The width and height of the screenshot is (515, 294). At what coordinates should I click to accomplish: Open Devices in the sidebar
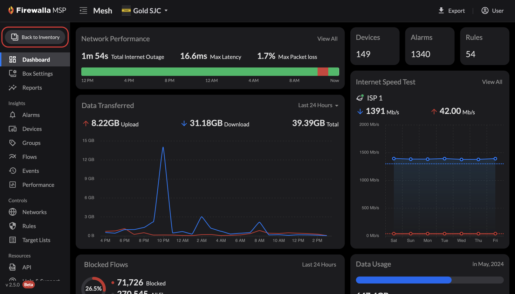pyautogui.click(x=35, y=129)
